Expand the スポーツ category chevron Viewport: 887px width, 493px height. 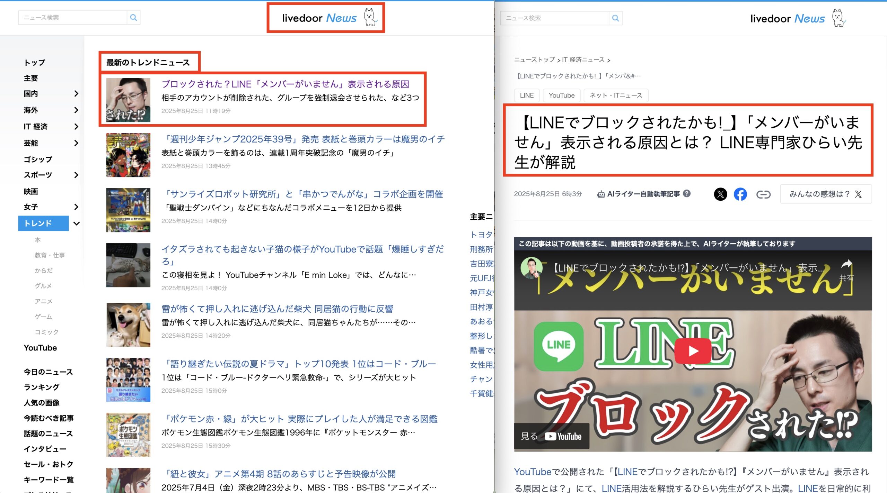click(76, 175)
